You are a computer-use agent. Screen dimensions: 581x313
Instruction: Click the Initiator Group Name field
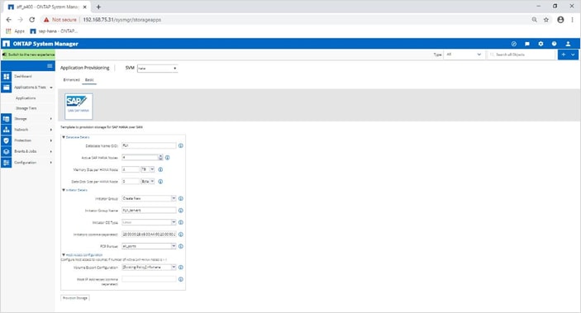click(x=149, y=211)
